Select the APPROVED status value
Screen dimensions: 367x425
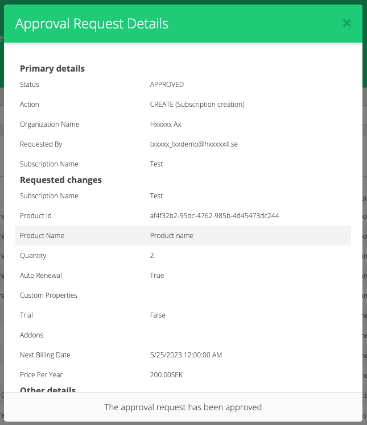[x=167, y=85]
